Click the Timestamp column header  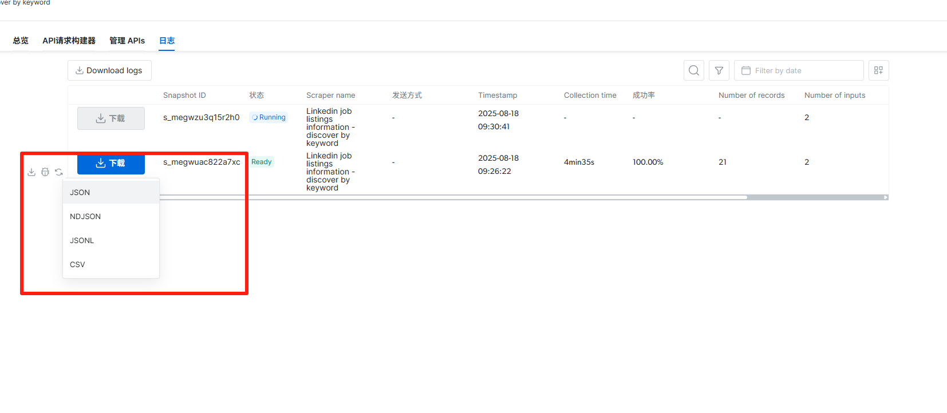[x=498, y=96]
